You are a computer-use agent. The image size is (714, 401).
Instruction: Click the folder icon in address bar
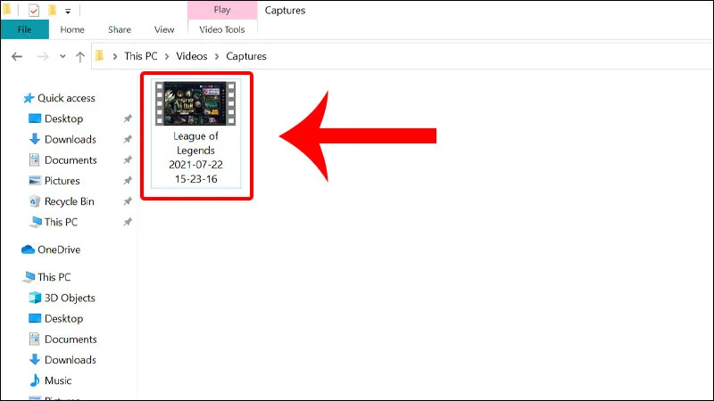pos(99,56)
